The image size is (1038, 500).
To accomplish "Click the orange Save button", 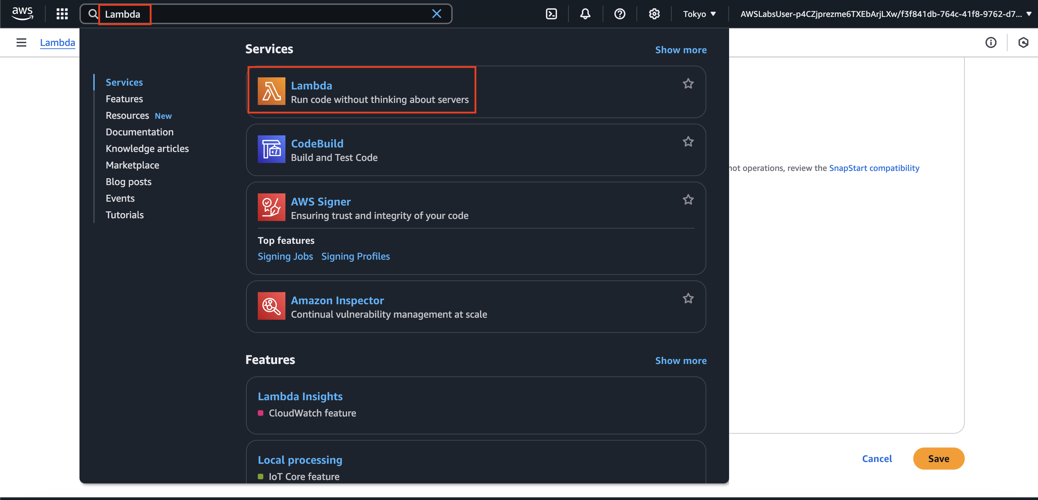I will pyautogui.click(x=938, y=459).
